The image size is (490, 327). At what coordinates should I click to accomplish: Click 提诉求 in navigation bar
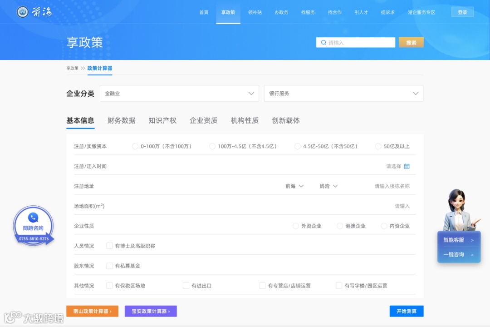(x=388, y=12)
